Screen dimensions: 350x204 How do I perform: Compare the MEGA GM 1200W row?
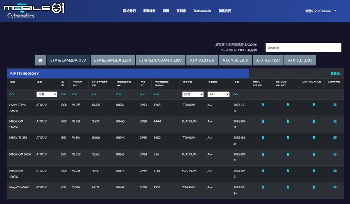[x=335, y=121]
